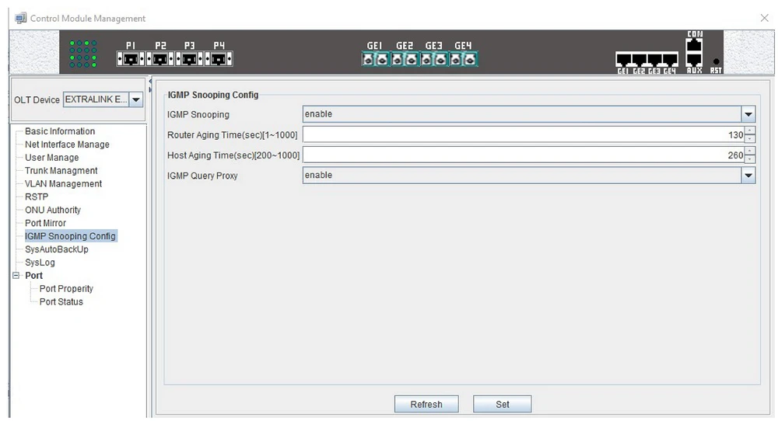
Task: Open the OLT Device dropdown
Action: pos(135,99)
